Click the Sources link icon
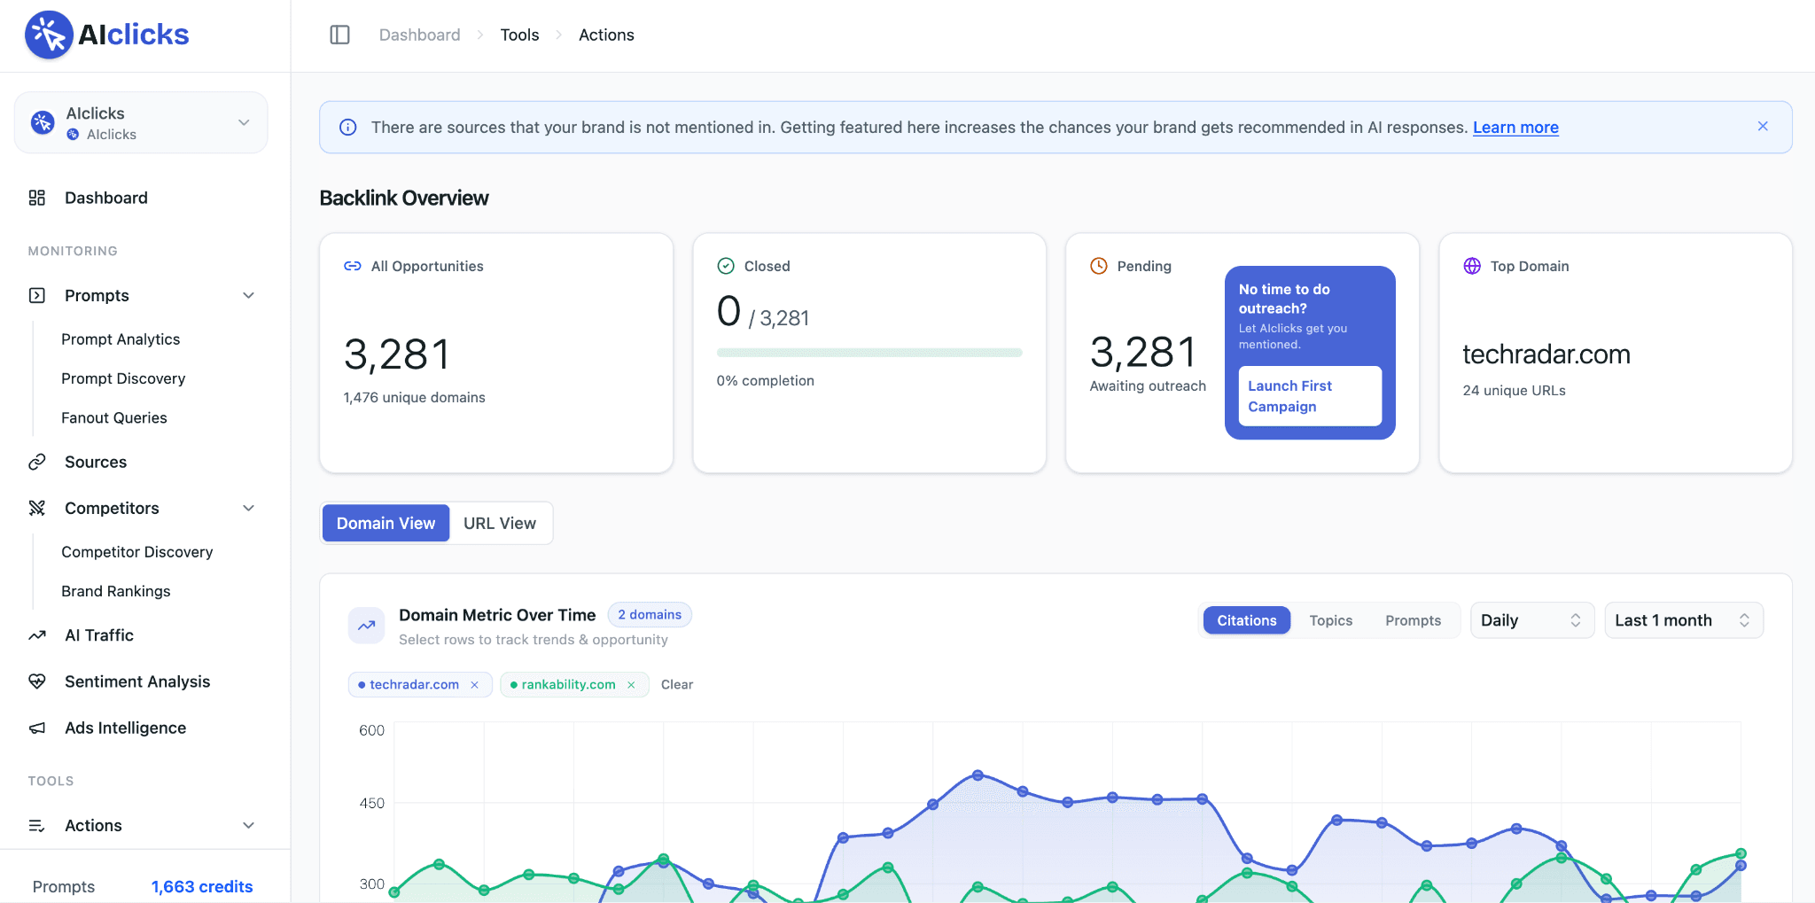Image resolution: width=1815 pixels, height=903 pixels. point(37,462)
